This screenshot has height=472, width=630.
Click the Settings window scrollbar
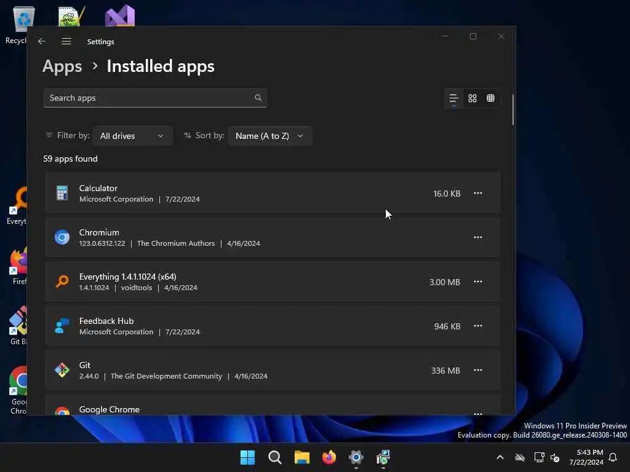pyautogui.click(x=513, y=109)
